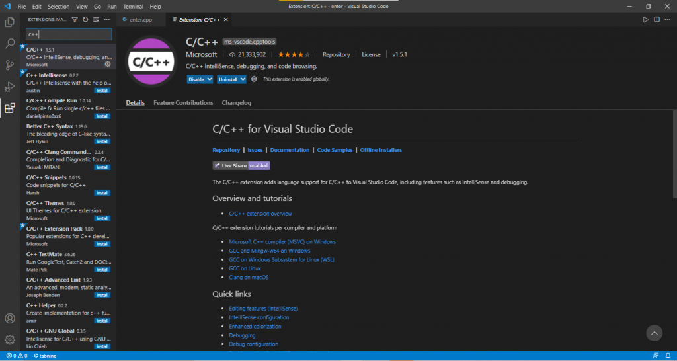
Task: Open the Selection menu
Action: [x=59, y=7]
